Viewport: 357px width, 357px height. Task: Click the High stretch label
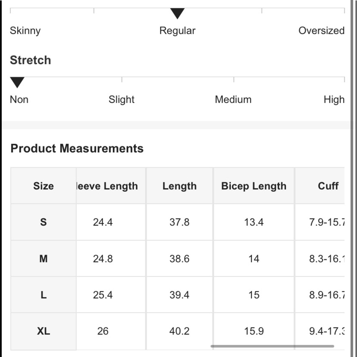tap(334, 100)
